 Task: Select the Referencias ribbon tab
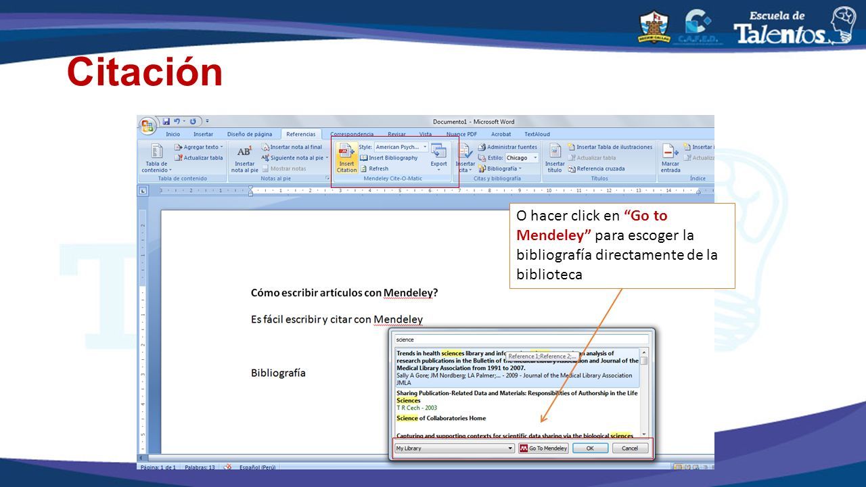300,134
